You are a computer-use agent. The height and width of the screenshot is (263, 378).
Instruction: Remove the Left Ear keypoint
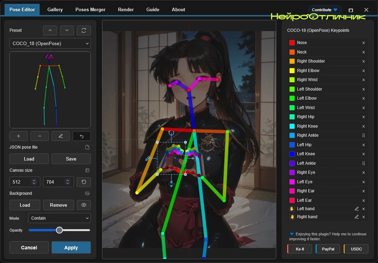click(364, 200)
